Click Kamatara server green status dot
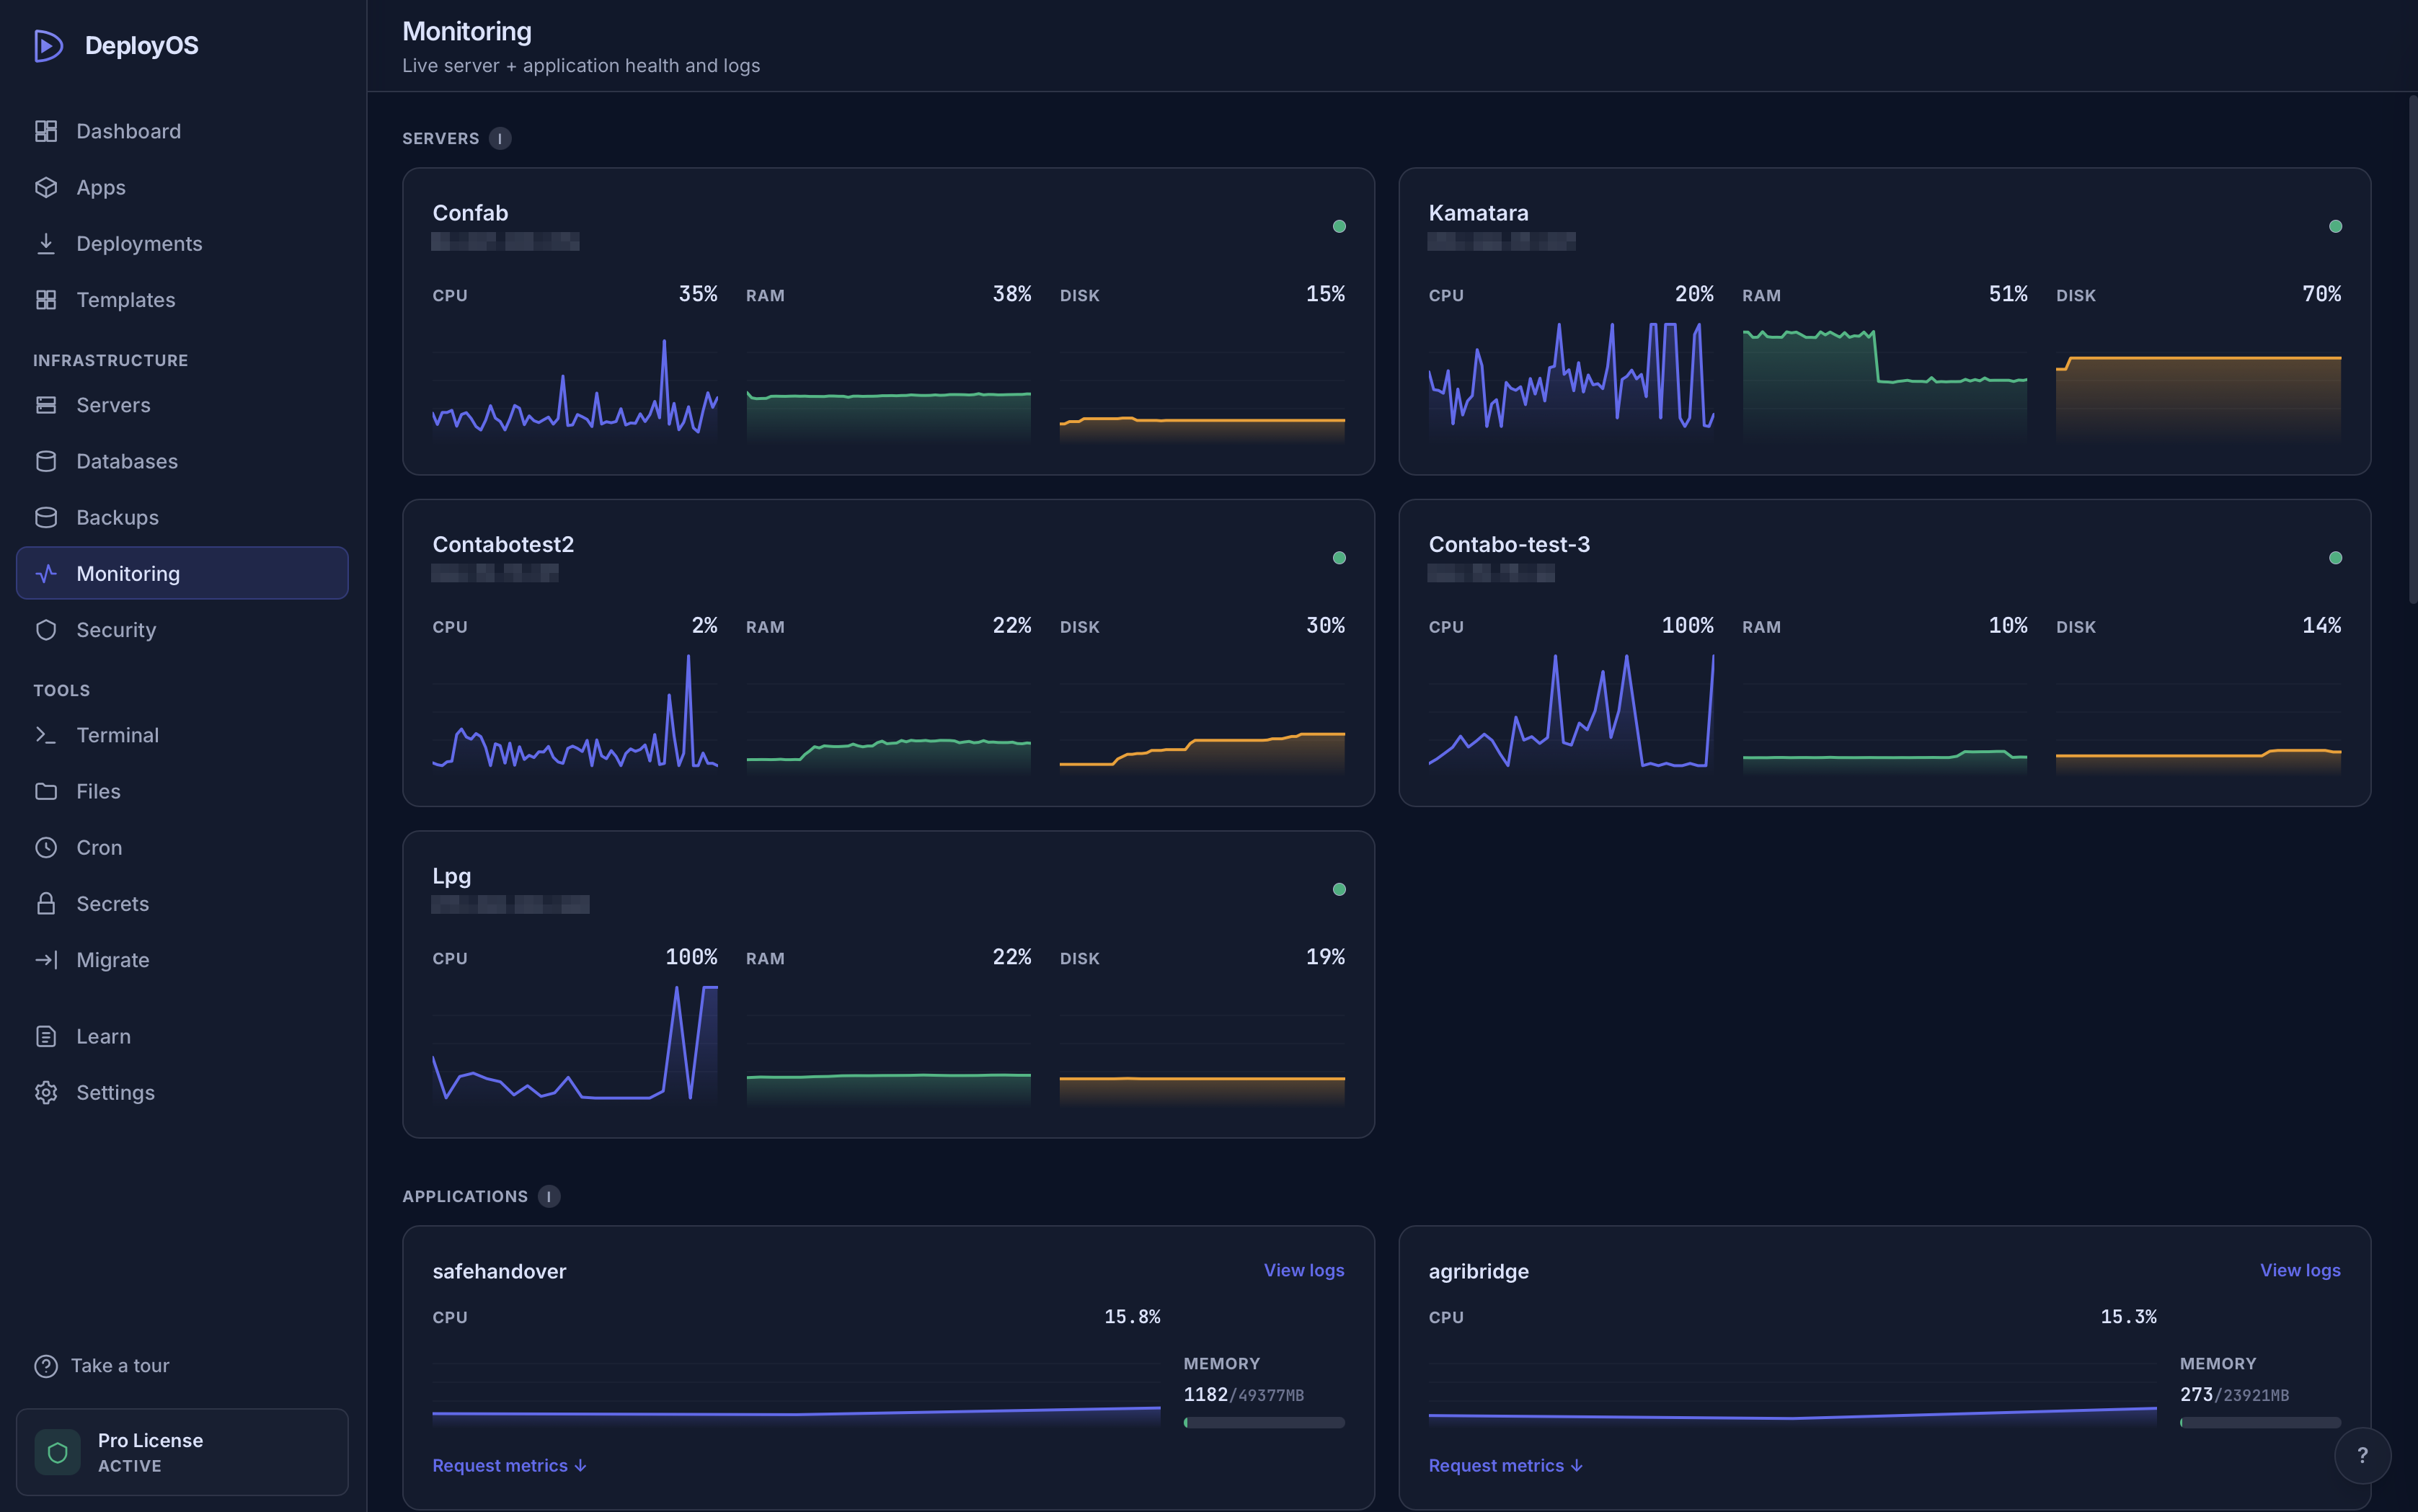 point(2335,226)
